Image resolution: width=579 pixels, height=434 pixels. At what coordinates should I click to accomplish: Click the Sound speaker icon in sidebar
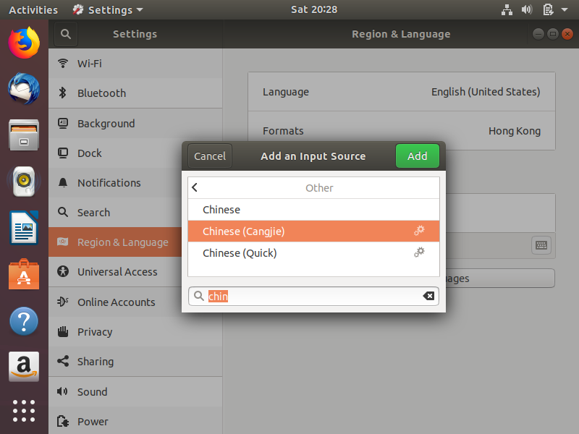point(63,391)
